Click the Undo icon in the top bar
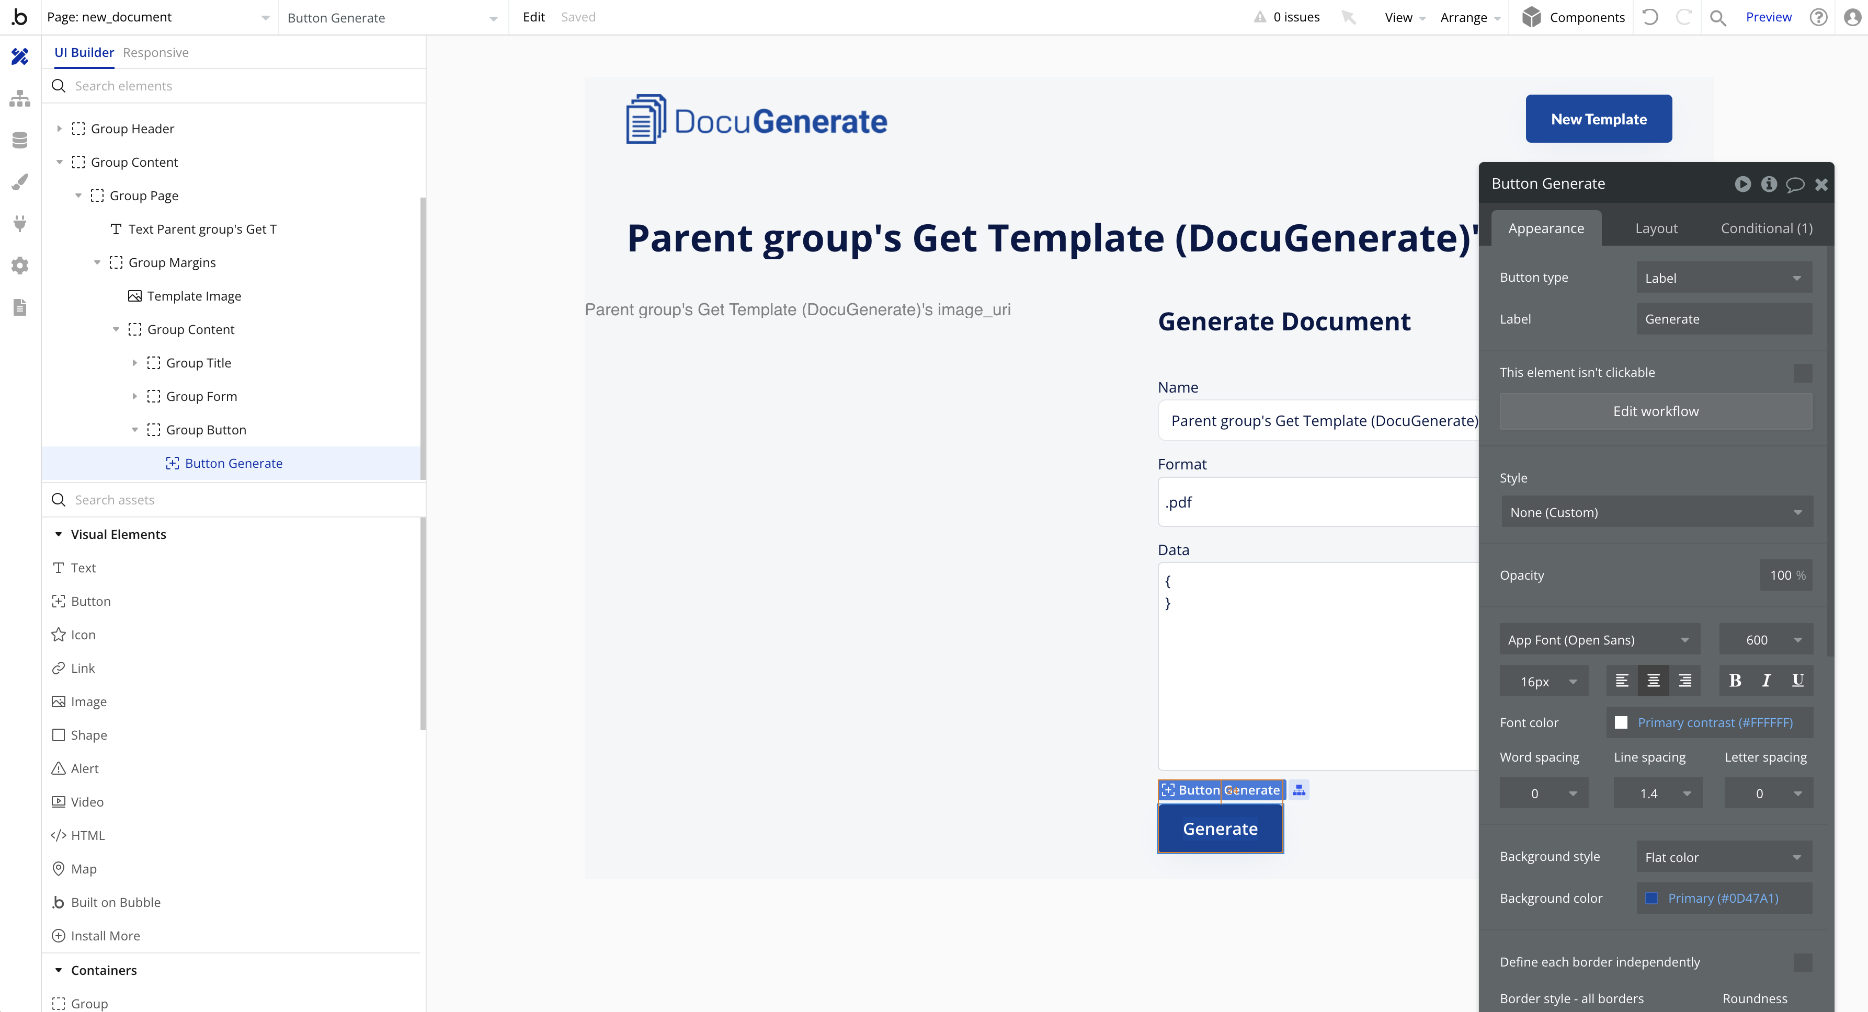This screenshot has height=1012, width=1868. point(1650,17)
